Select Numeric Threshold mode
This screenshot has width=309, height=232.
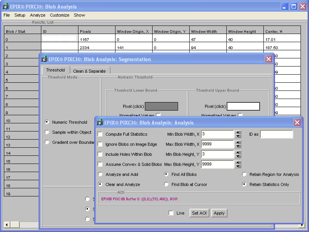[47, 122]
